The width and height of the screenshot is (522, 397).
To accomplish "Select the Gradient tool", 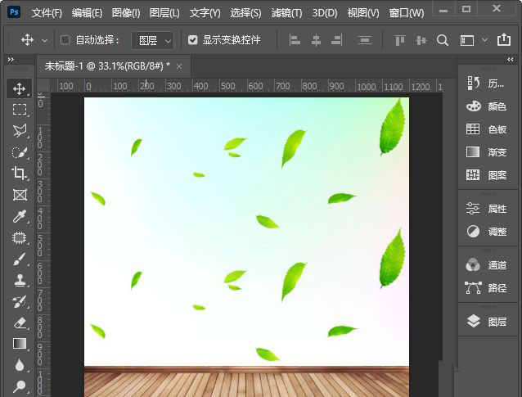I will point(20,344).
